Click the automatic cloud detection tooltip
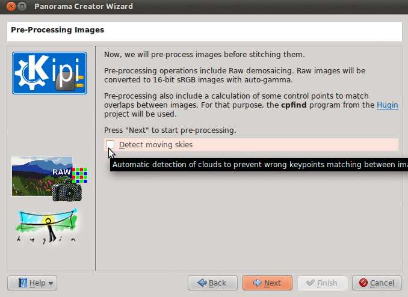 point(259,165)
